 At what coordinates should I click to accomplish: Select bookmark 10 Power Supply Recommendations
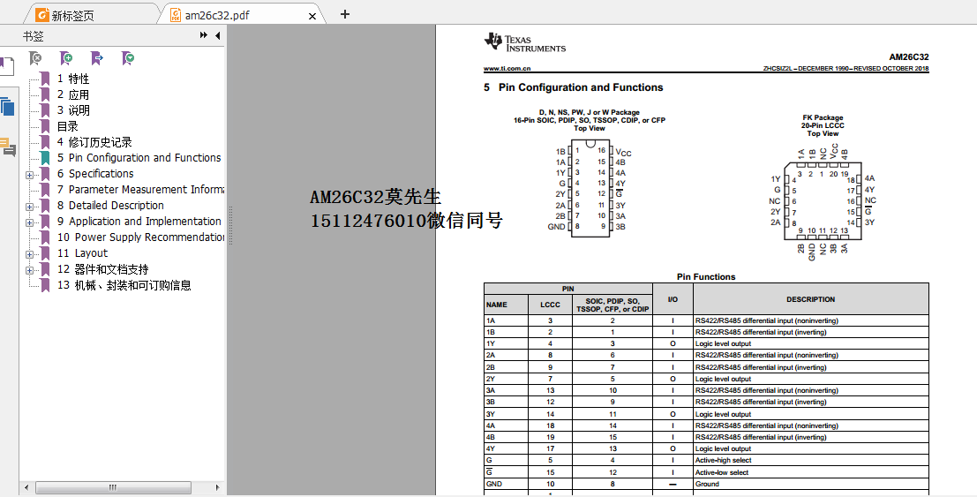click(x=140, y=237)
